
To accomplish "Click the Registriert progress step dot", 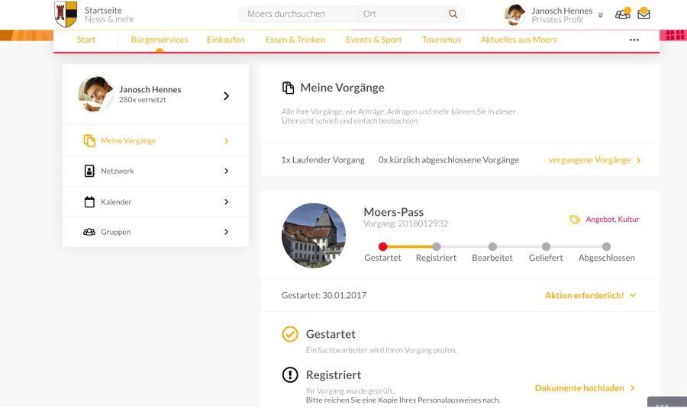I will (437, 246).
